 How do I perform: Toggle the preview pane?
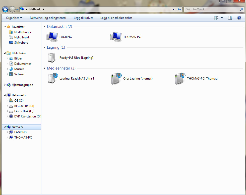pos(230,18)
